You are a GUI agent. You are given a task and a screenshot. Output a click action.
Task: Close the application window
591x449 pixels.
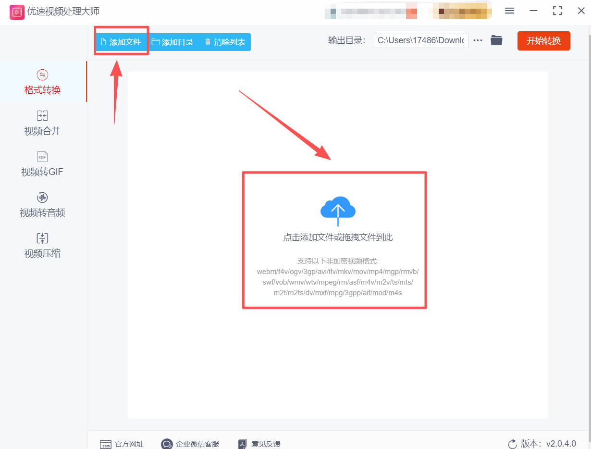(x=581, y=11)
